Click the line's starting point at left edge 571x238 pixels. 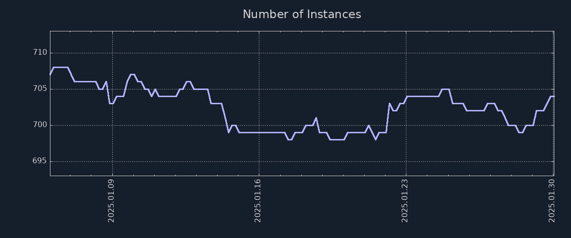(x=50, y=74)
